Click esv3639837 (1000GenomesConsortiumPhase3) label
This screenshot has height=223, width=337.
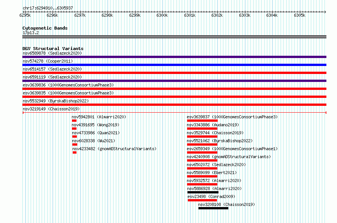[232, 117]
